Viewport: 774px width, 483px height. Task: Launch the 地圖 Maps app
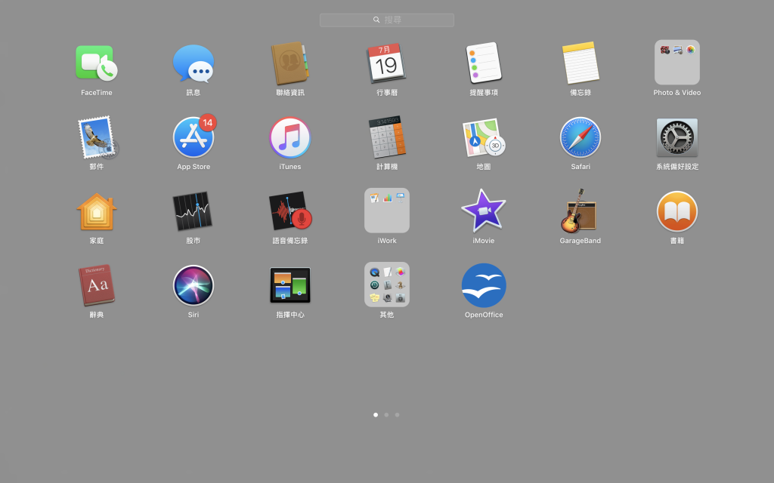coord(484,137)
